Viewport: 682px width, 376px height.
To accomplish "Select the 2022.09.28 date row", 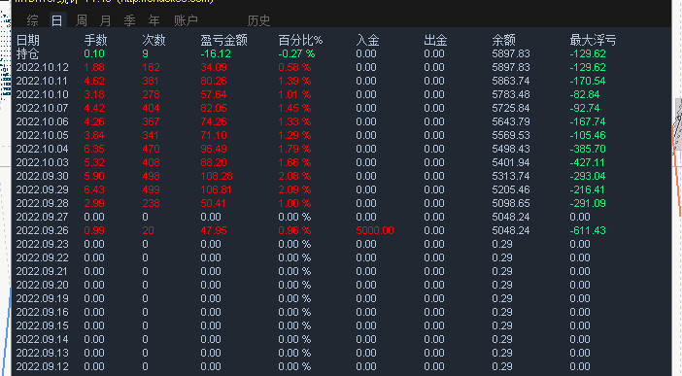I will pos(42,203).
